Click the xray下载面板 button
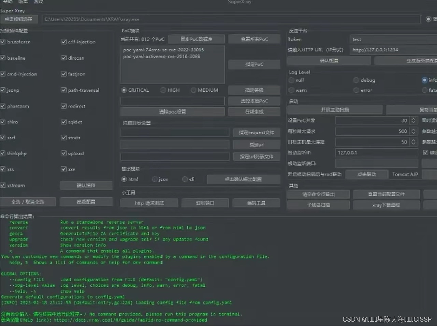 coord(386,205)
